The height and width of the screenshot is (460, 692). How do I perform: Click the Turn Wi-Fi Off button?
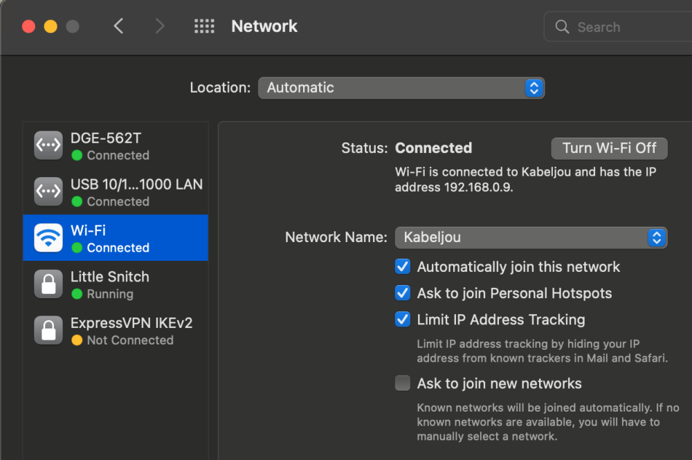[x=609, y=148]
